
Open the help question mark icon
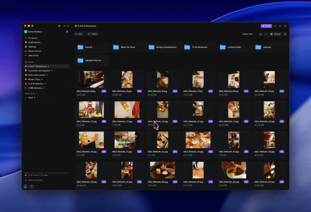[32, 186]
